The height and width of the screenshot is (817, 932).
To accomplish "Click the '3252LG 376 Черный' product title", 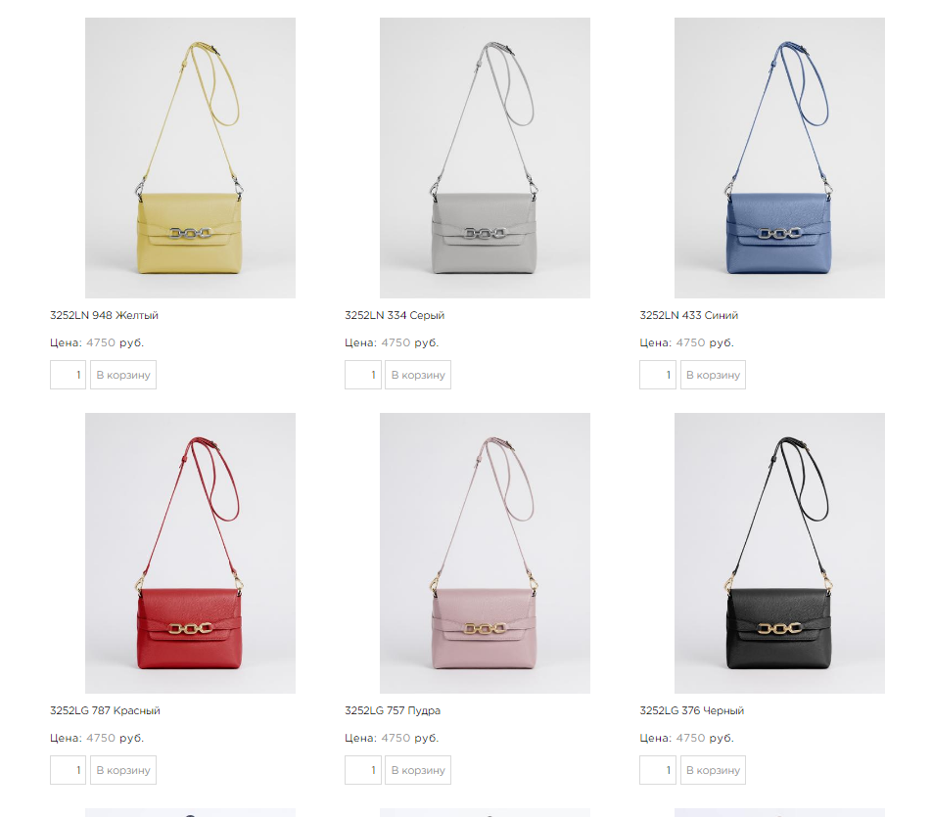I will [x=692, y=710].
